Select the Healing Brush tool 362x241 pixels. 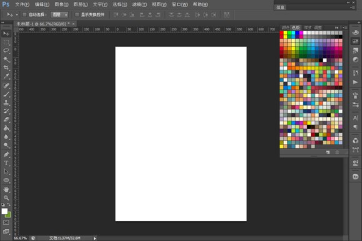tap(6, 86)
